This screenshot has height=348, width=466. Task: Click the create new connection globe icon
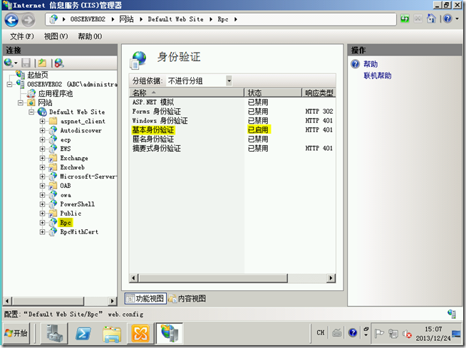click(9, 63)
